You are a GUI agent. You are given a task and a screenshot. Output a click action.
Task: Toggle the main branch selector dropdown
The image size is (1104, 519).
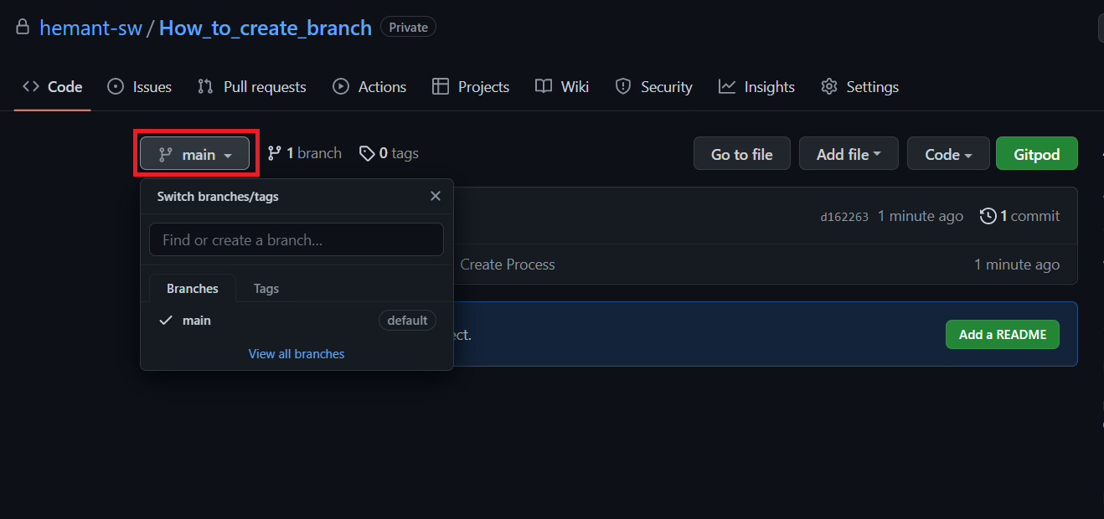click(x=194, y=154)
